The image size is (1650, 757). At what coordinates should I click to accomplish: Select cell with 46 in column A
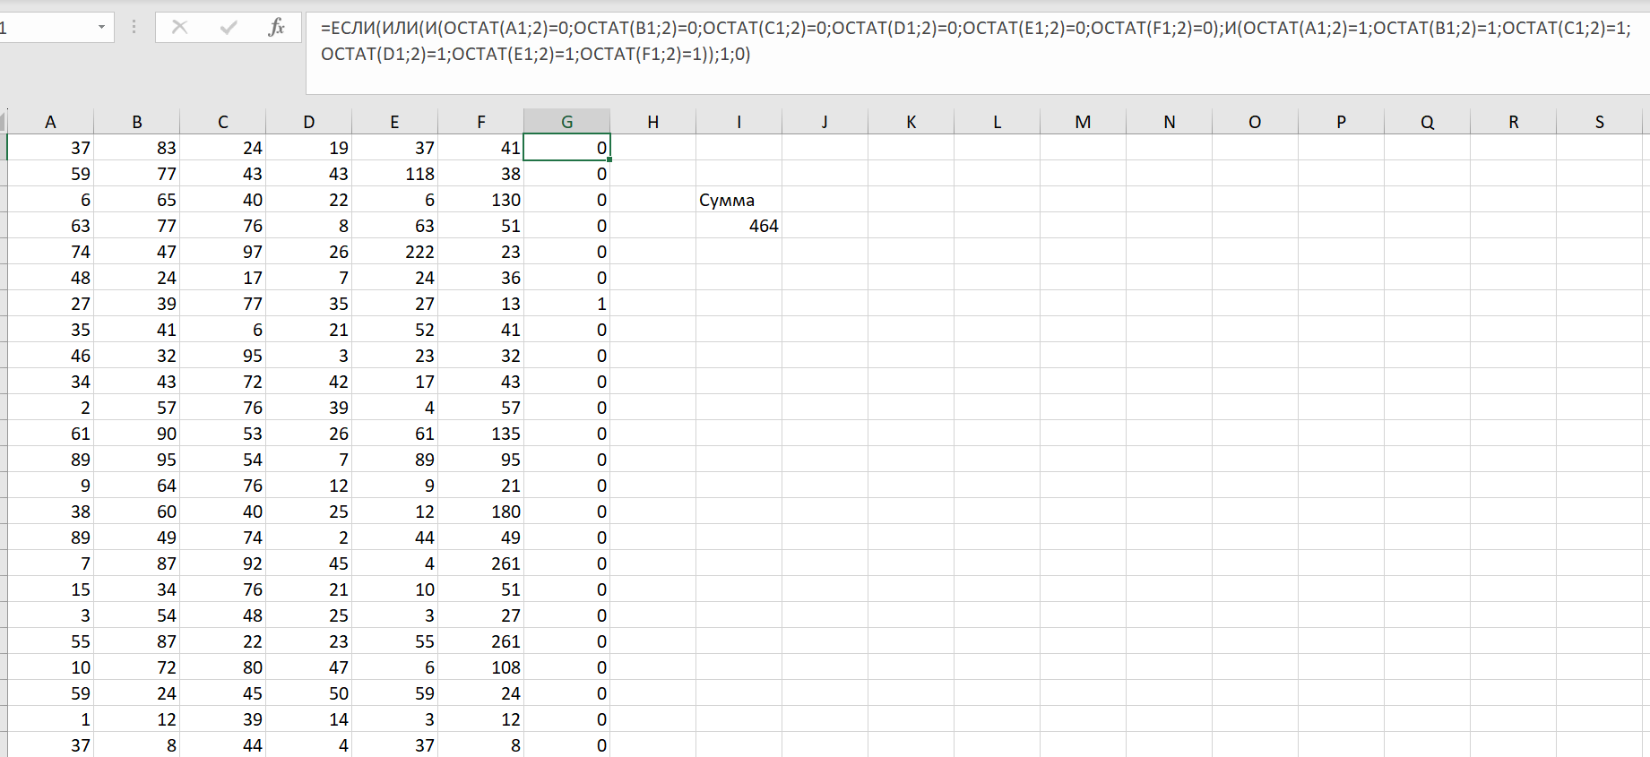(x=50, y=356)
